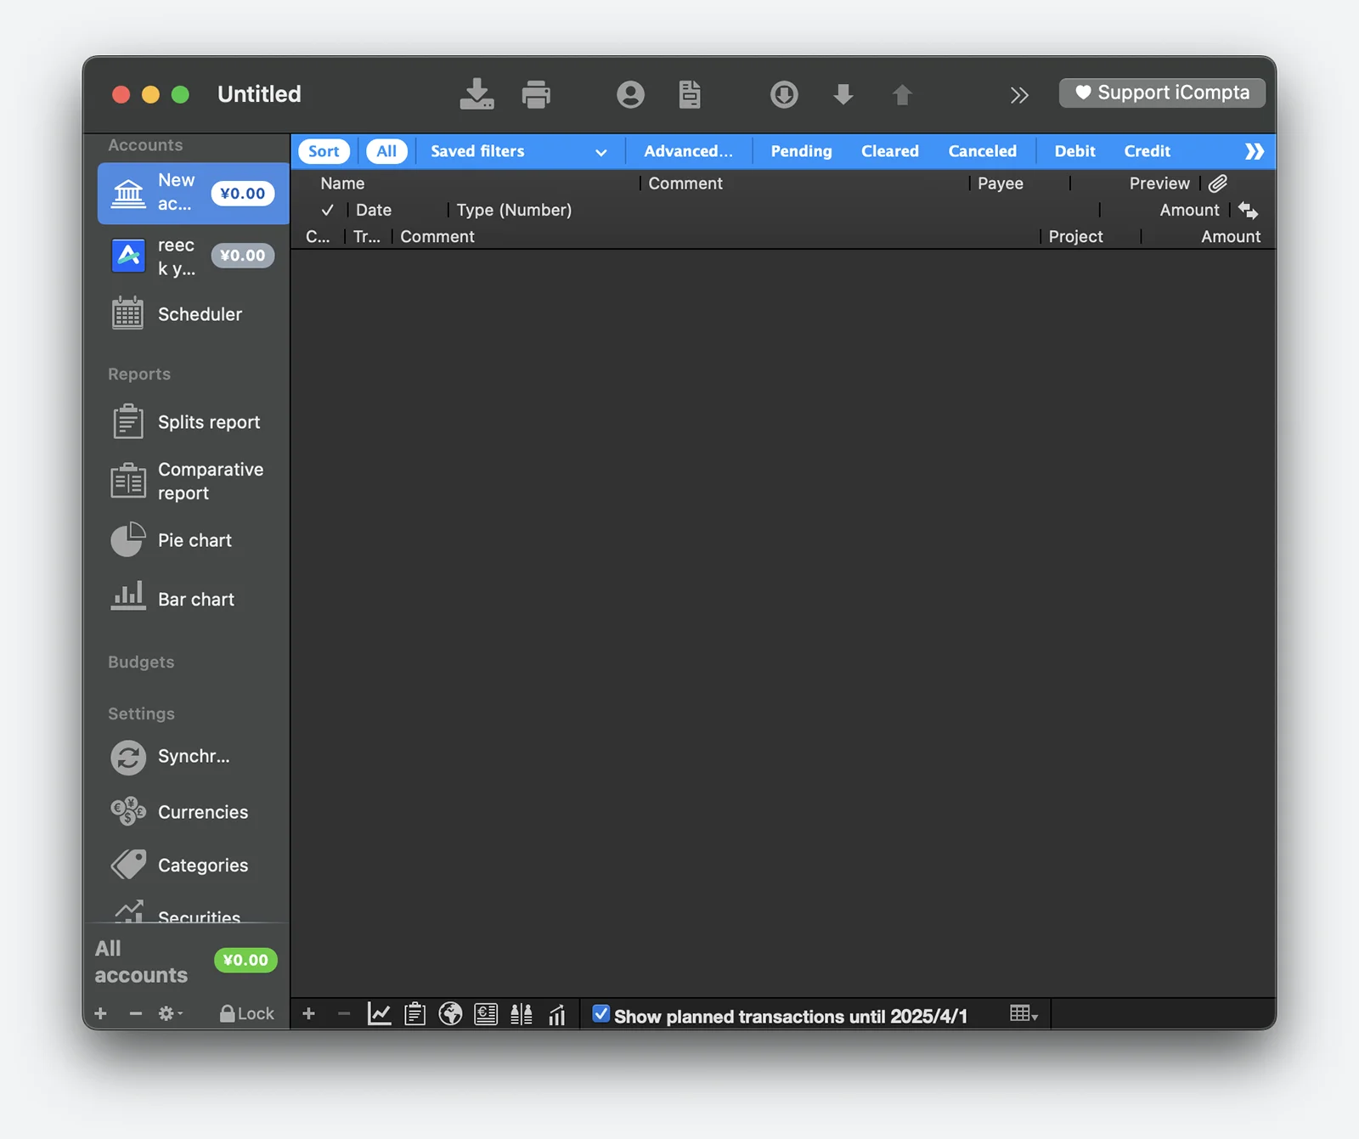This screenshot has height=1139, width=1359.
Task: Click the Accounts section header
Action: pos(145,145)
